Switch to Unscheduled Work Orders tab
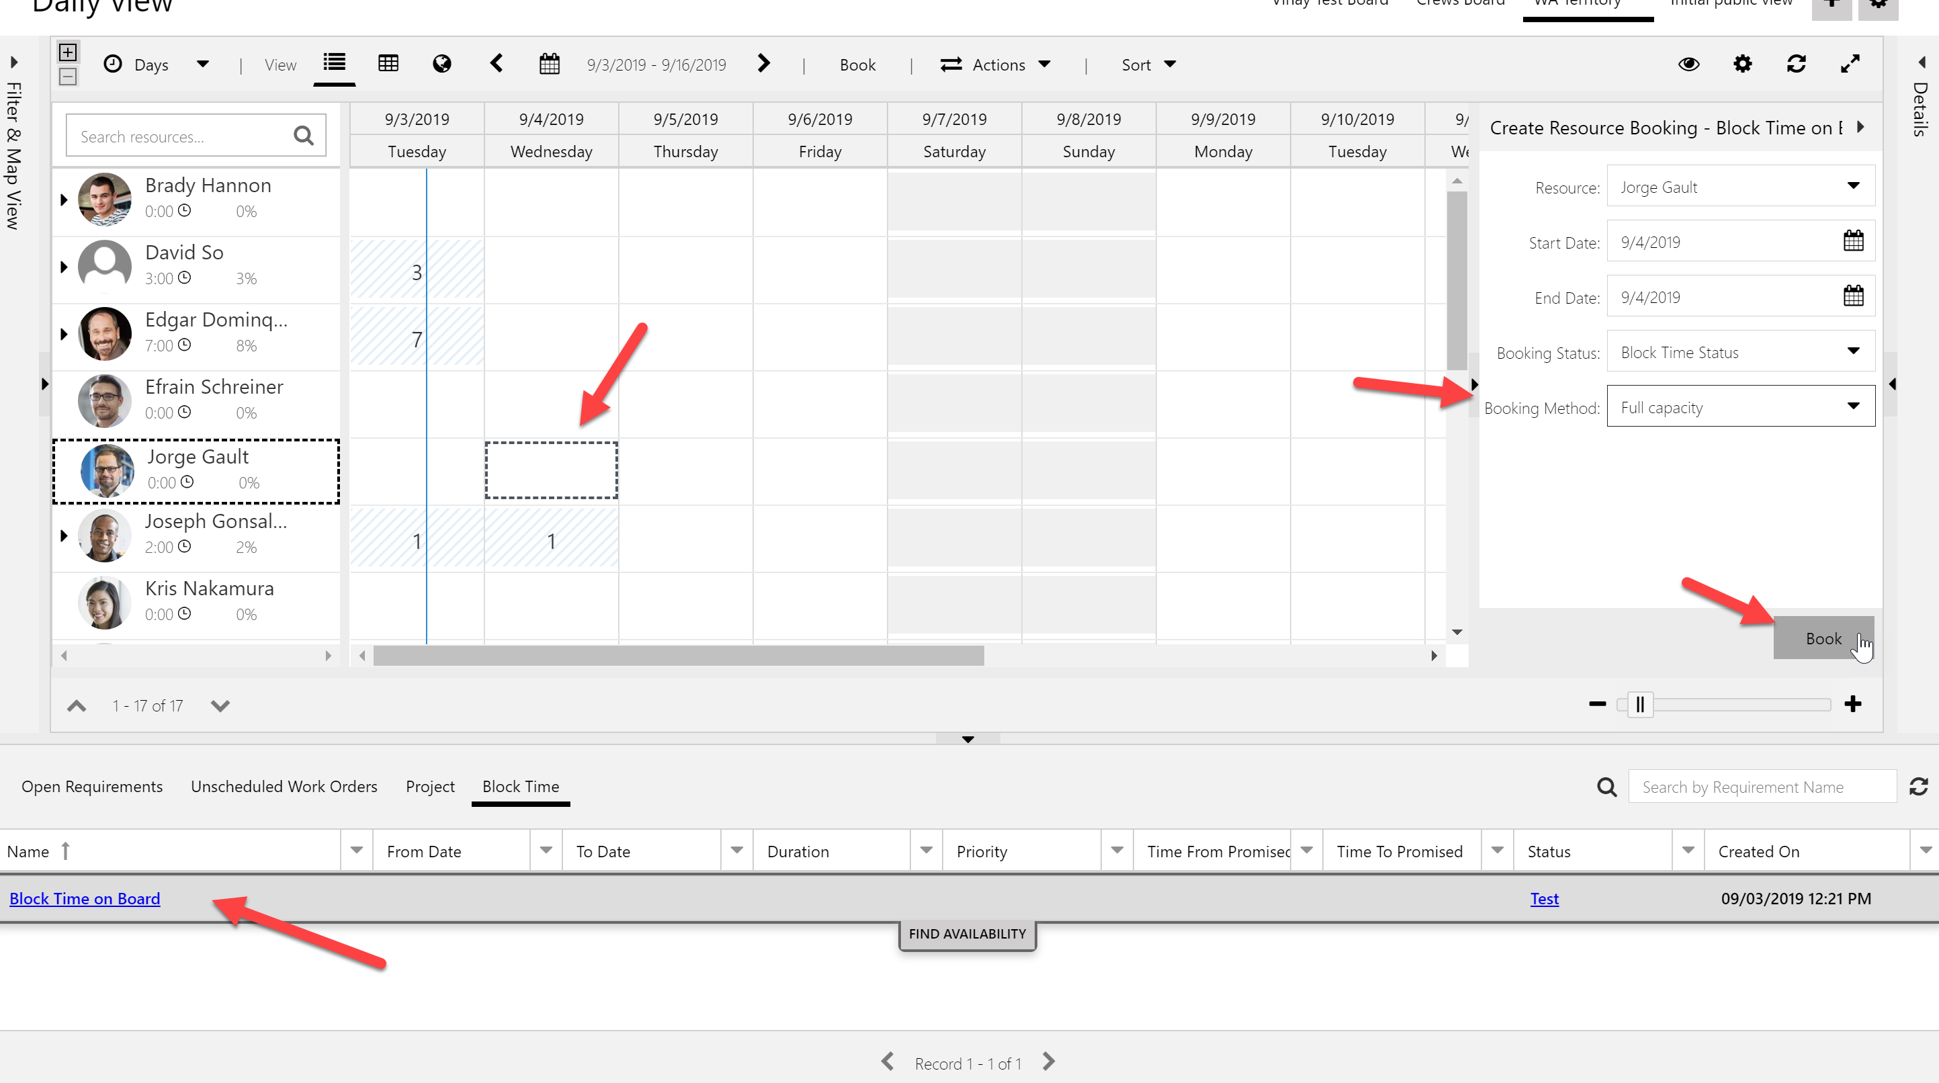The width and height of the screenshot is (1939, 1083). tap(285, 786)
